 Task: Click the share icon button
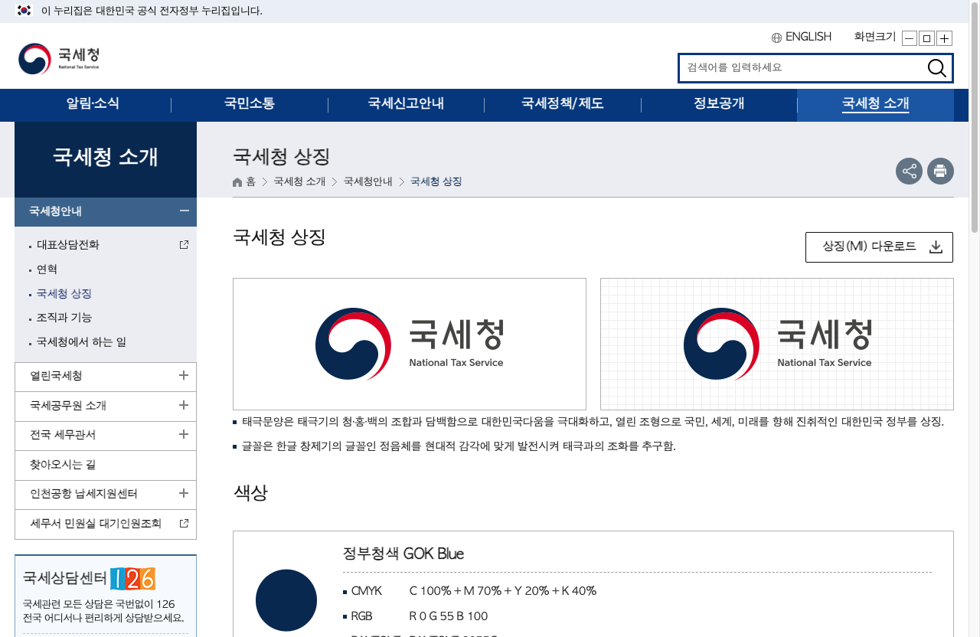point(909,171)
